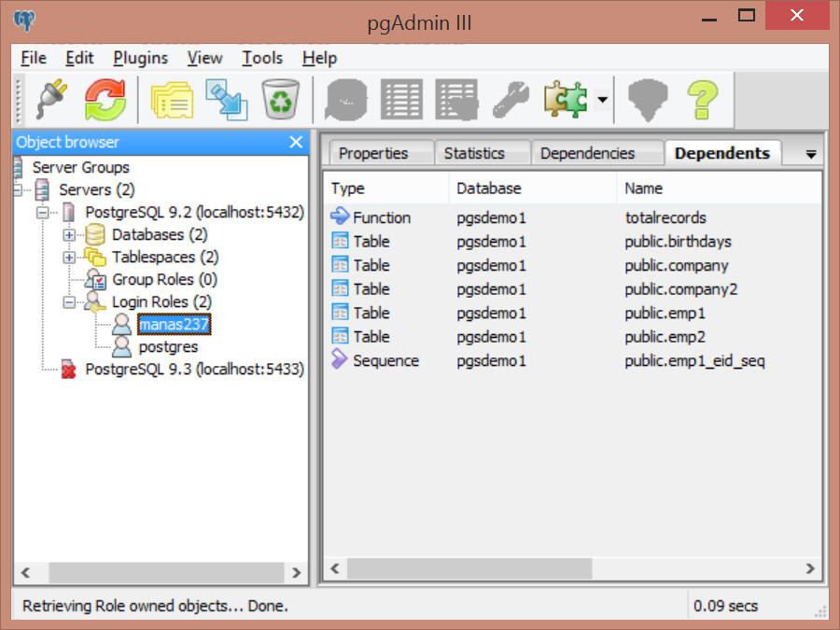Viewport: 840px width, 630px height.
Task: Select the Databases (2) tree item
Action: coord(160,234)
